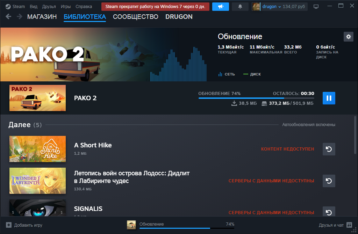Open the DRUGON profile tab
Image resolution: width=358 pixels, height=234 pixels.
point(179,17)
